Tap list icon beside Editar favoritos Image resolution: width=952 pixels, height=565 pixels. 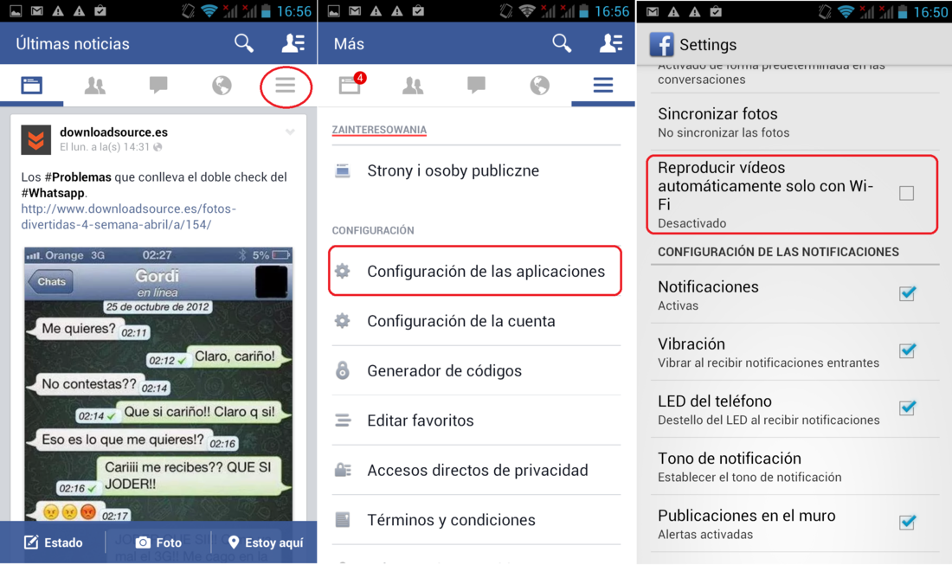[x=343, y=420]
